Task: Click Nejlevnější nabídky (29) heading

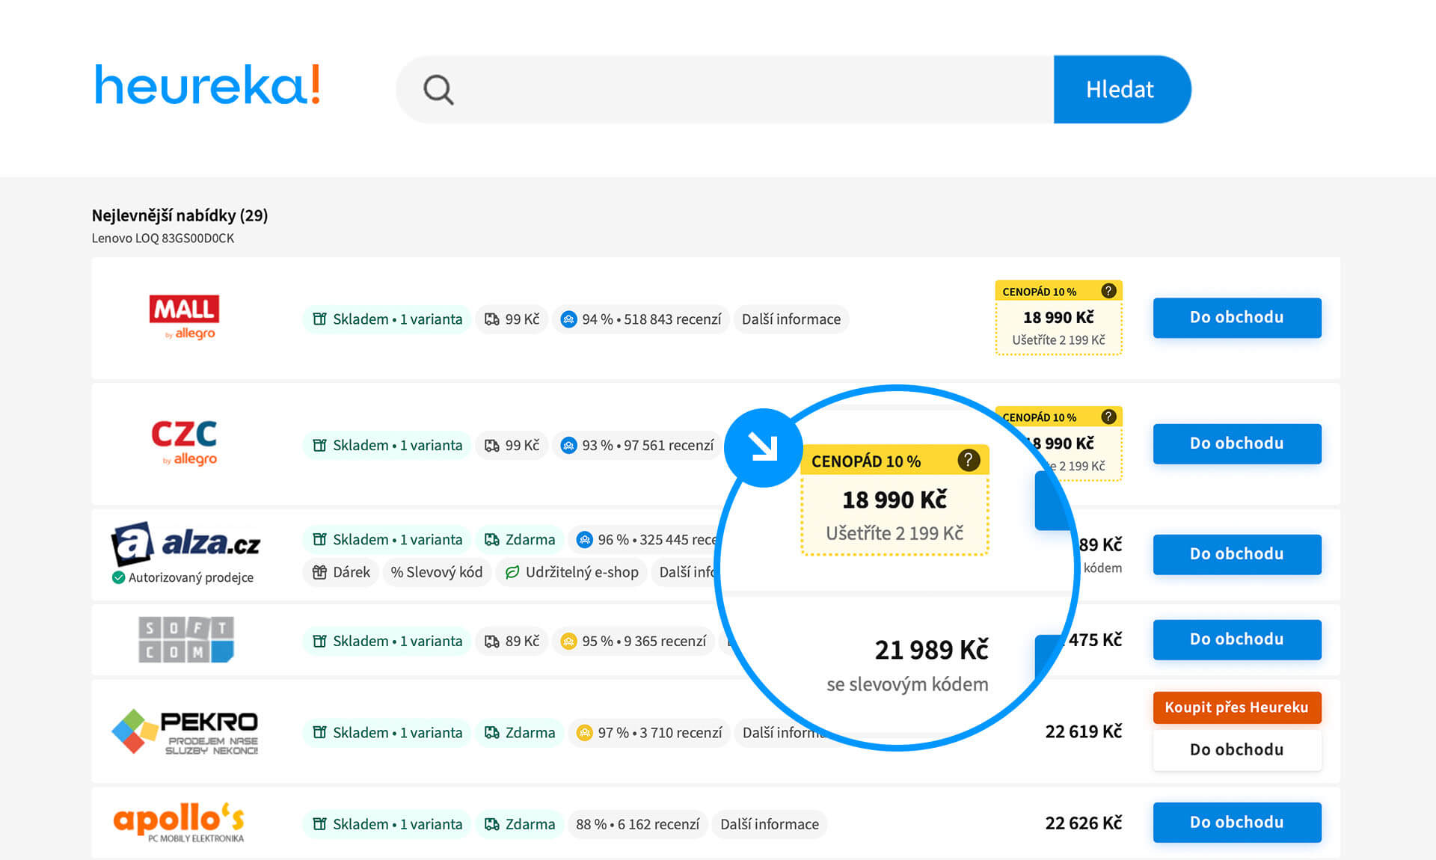Action: coord(179,215)
